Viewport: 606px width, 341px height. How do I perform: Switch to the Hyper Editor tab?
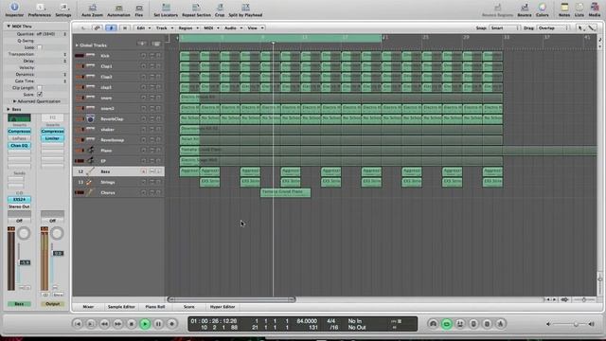pos(223,307)
